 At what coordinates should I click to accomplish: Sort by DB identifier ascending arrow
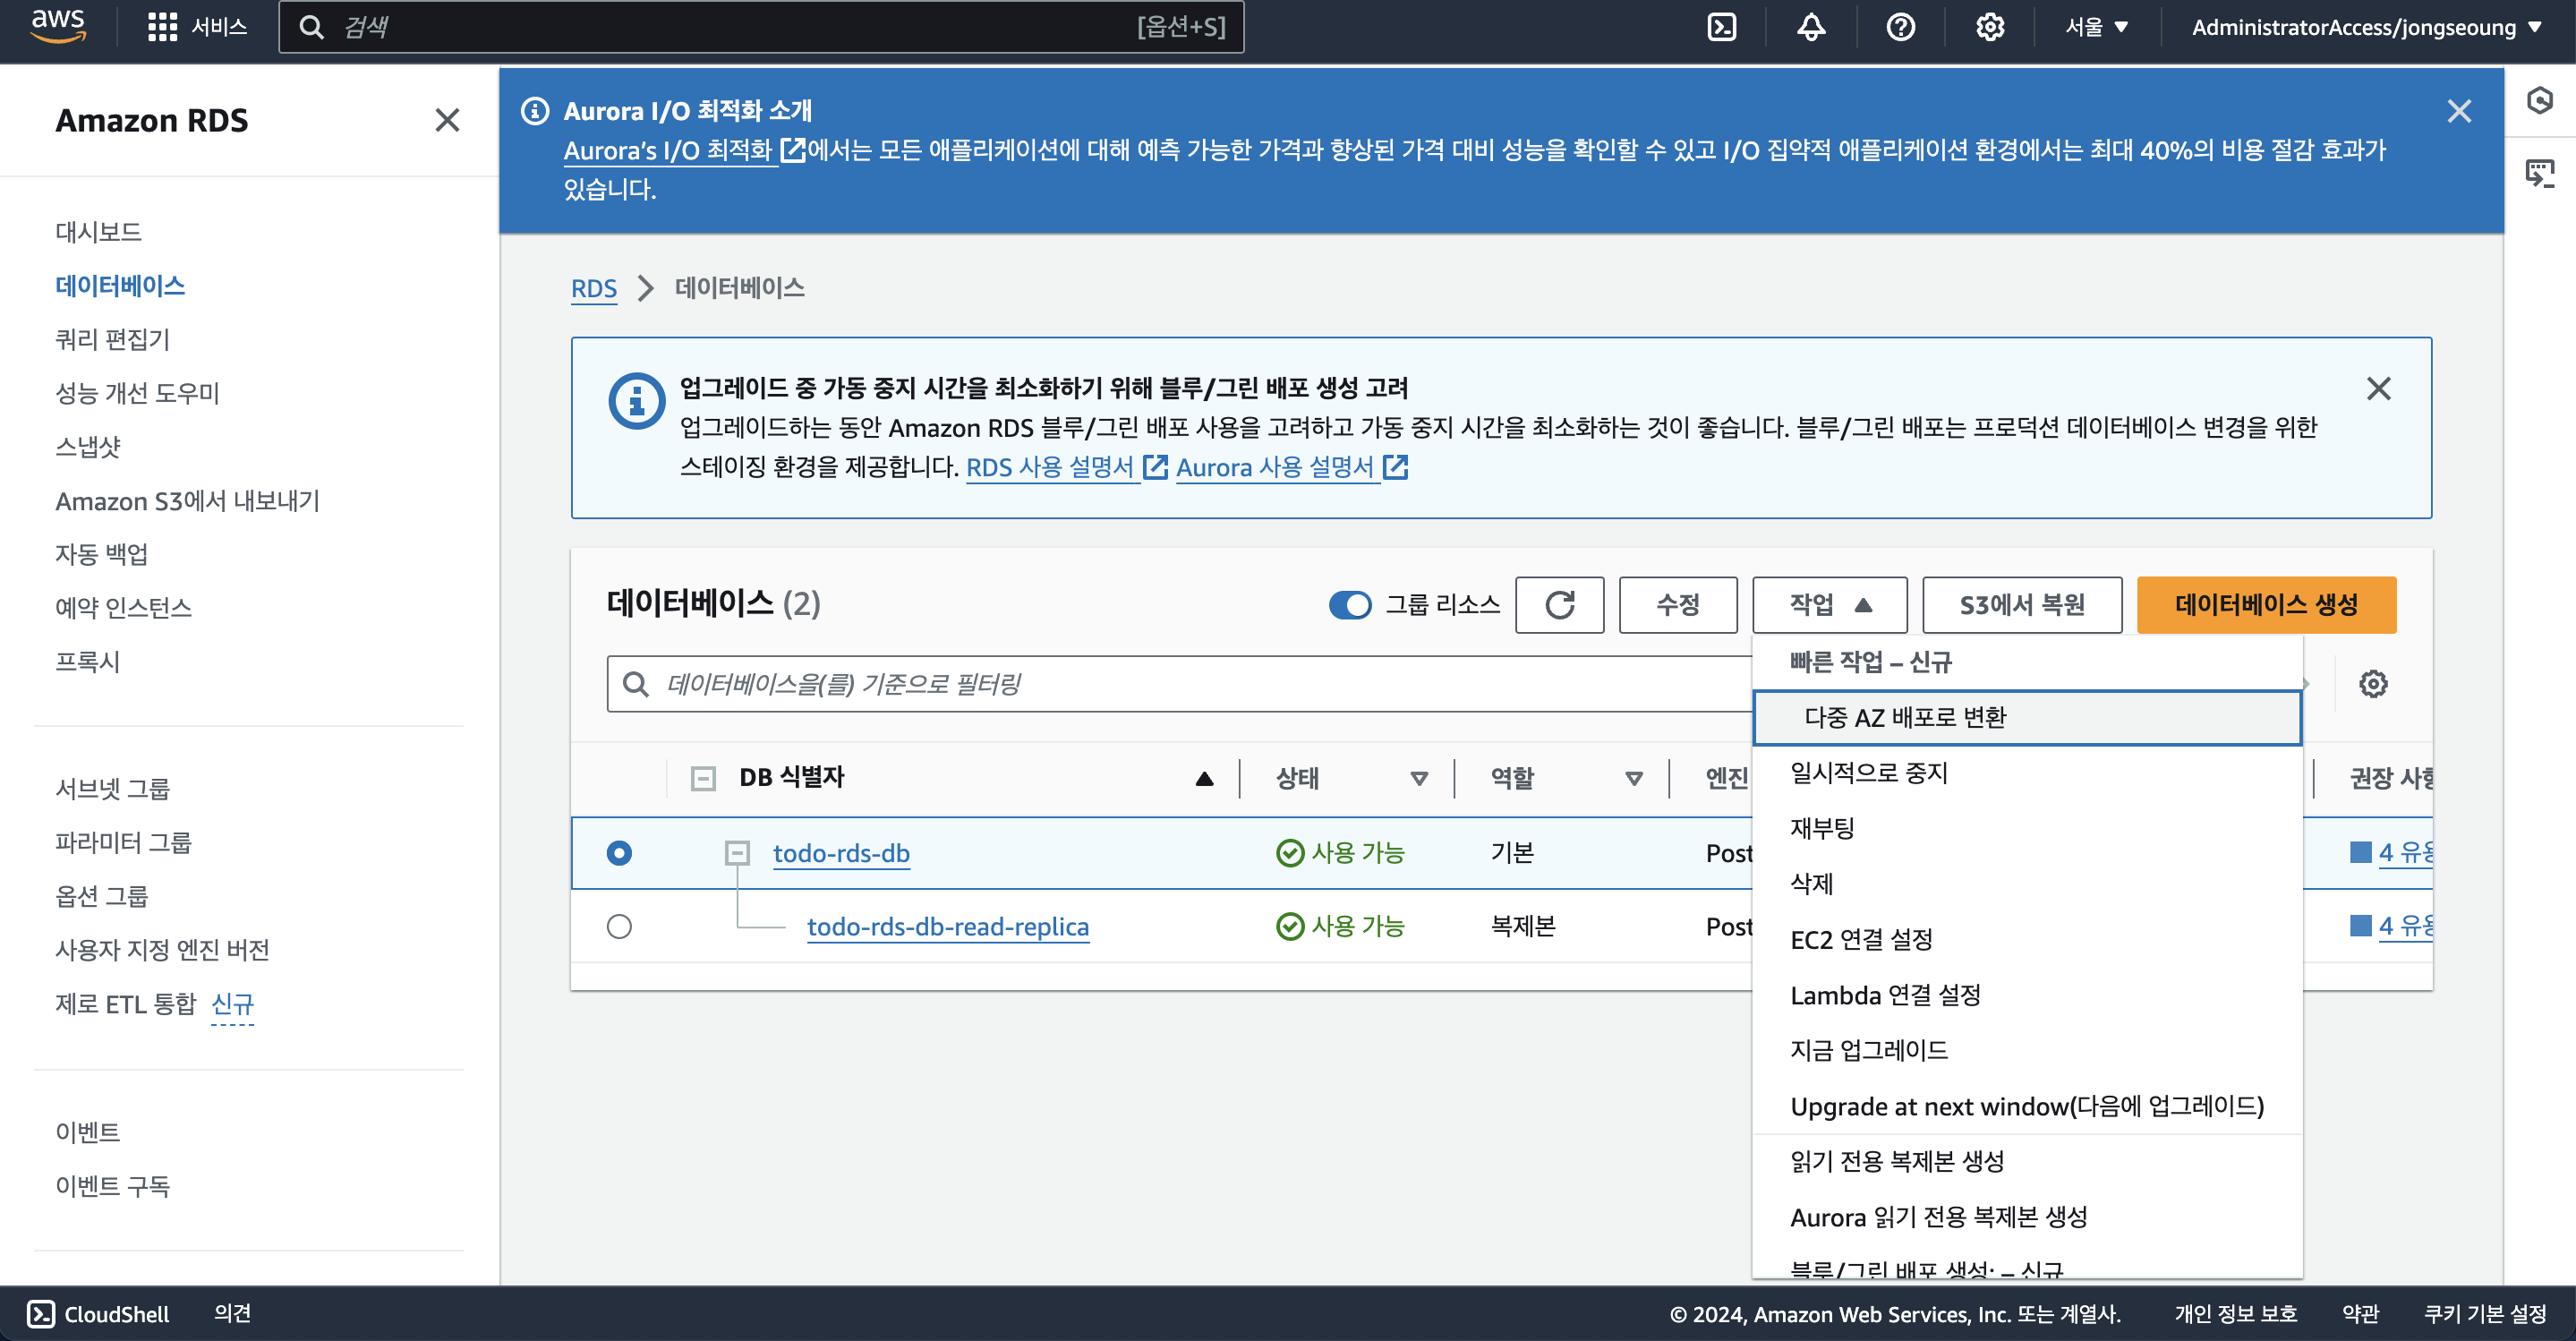(x=1204, y=778)
